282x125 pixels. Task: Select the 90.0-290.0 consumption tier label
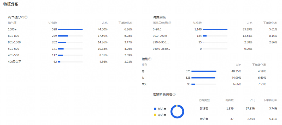[x=160, y=36]
